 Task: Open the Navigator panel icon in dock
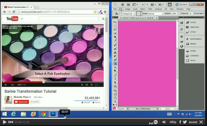tap(181, 36)
